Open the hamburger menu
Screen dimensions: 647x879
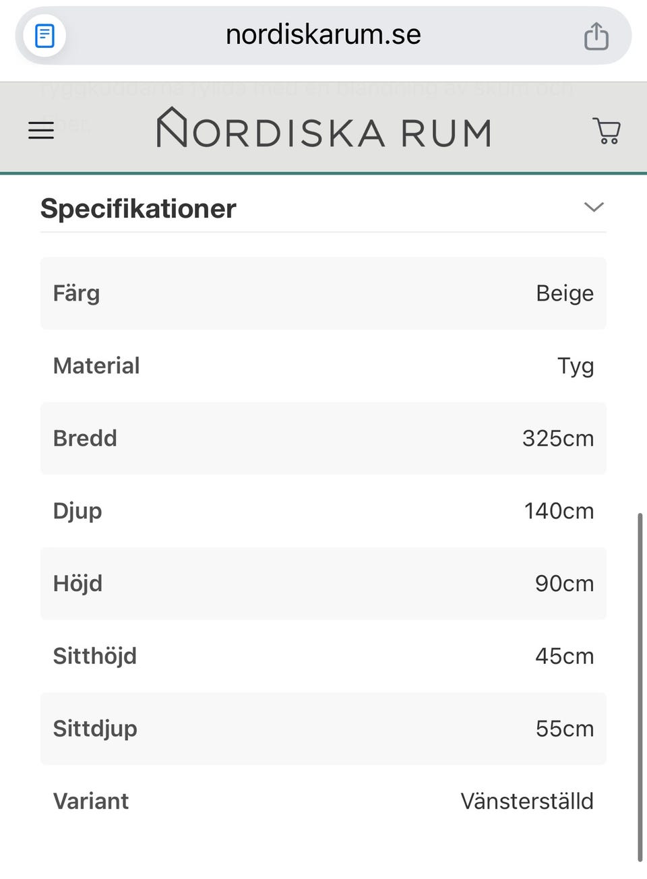point(41,130)
